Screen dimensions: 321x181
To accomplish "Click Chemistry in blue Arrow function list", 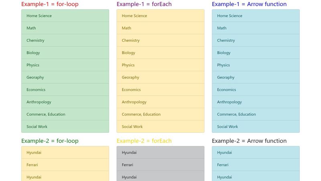I will 226,41.
